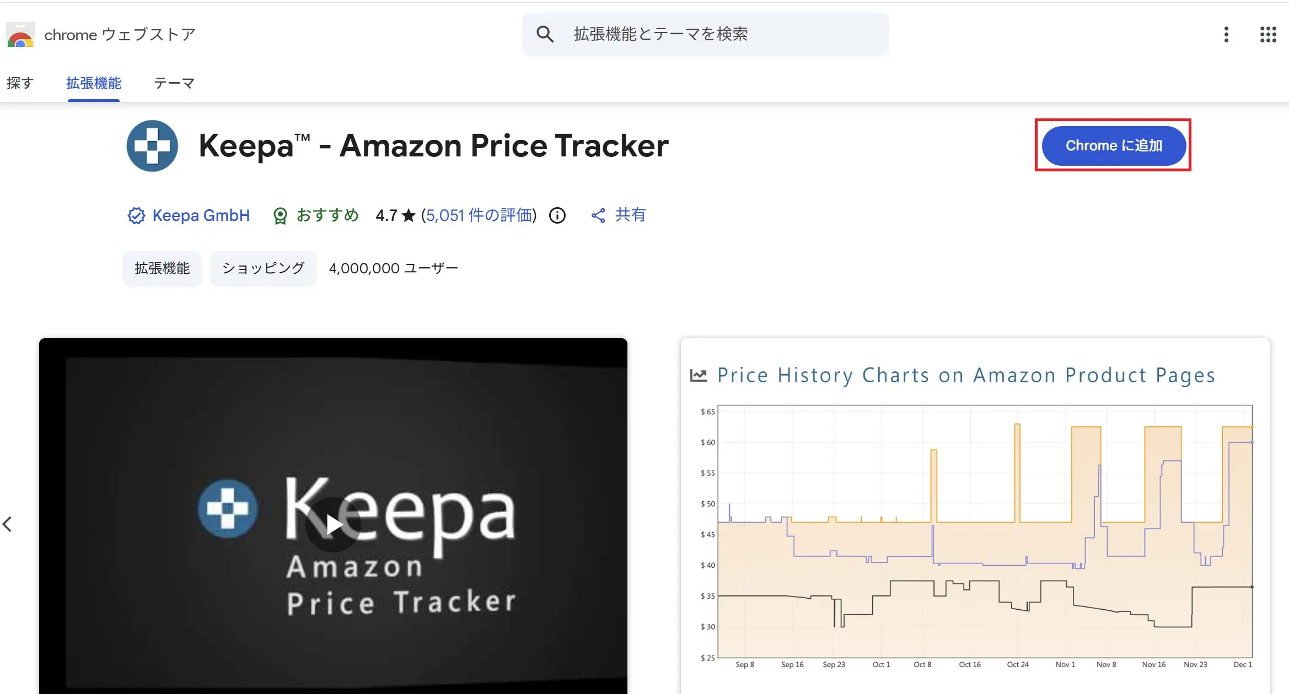Click the 共有 share icon
The height and width of the screenshot is (694, 1289).
point(598,215)
